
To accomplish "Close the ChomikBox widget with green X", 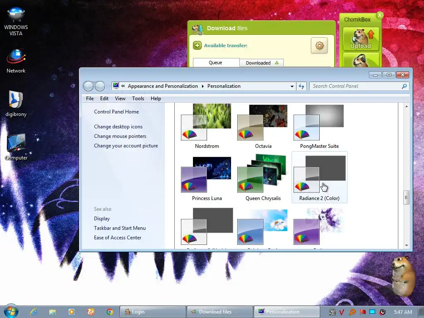I will 380,15.
